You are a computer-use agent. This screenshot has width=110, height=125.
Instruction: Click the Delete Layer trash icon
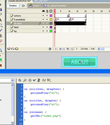[x=50, y=49]
